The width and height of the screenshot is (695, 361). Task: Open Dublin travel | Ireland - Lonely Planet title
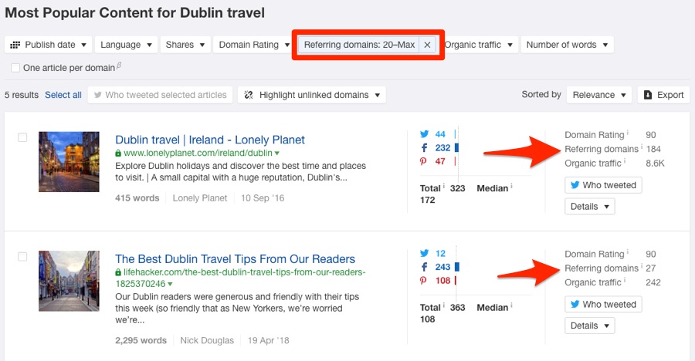point(209,140)
